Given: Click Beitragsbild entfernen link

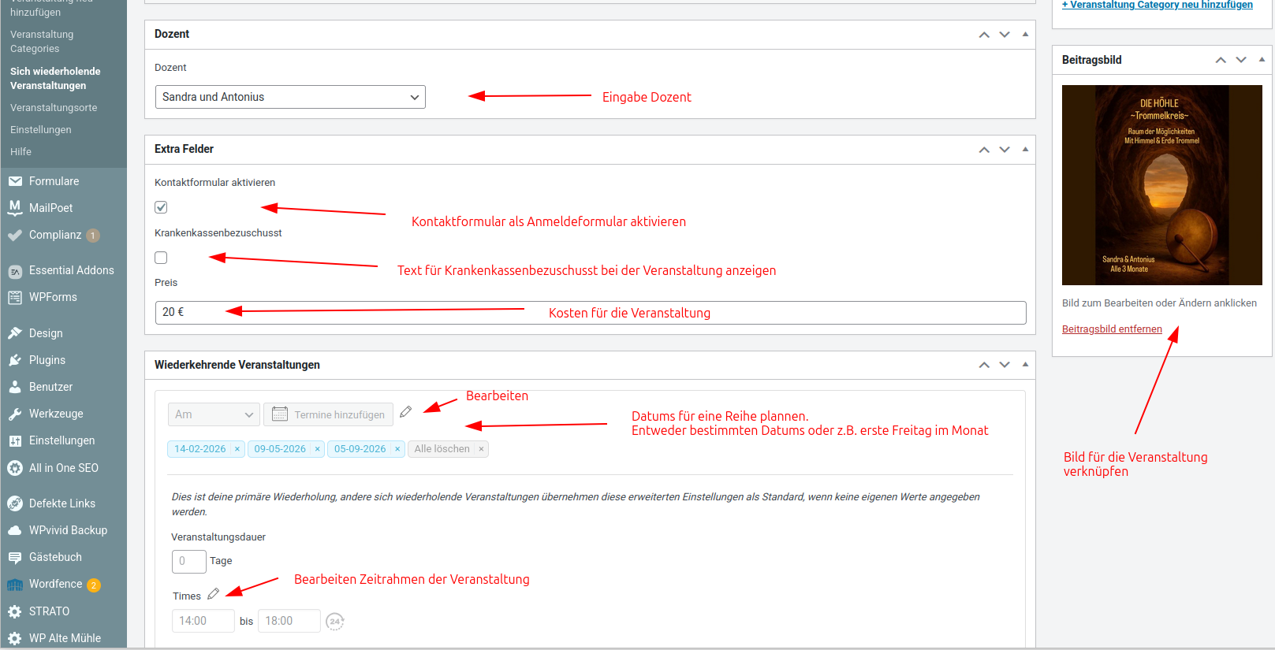Looking at the screenshot, I should (1112, 329).
